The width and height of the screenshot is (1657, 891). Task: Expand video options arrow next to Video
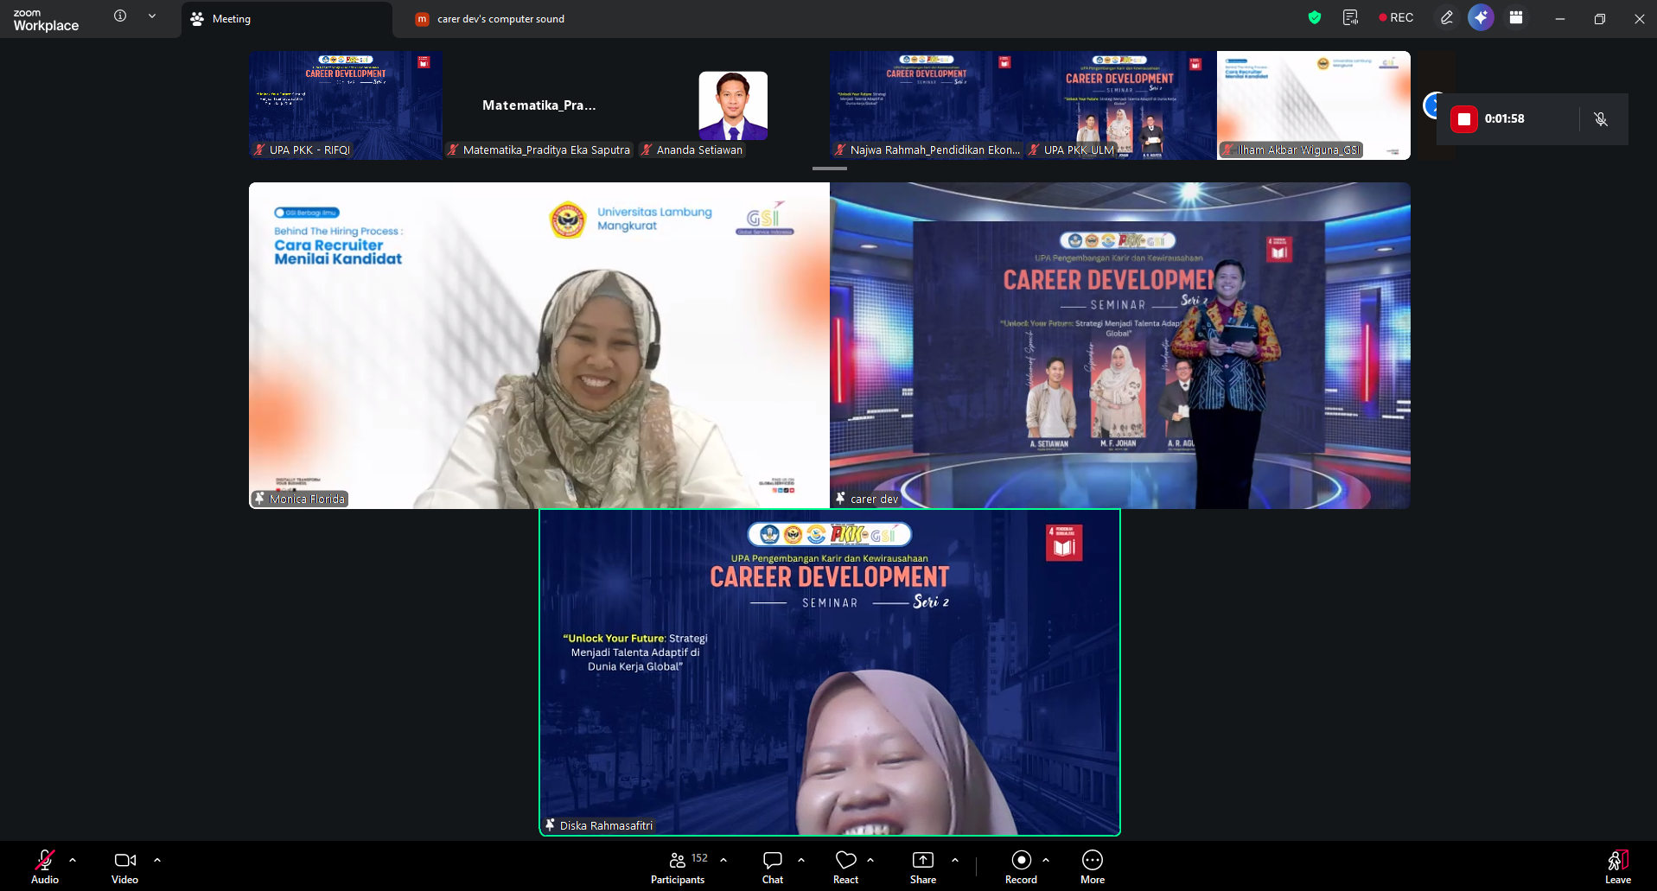pyautogui.click(x=157, y=860)
